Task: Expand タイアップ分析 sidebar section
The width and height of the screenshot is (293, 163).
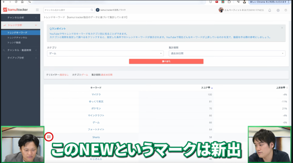Action: (x=21, y=58)
